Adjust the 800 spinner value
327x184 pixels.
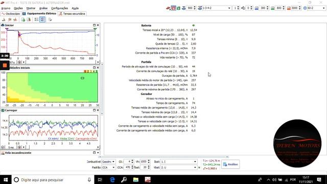tap(284, 8)
